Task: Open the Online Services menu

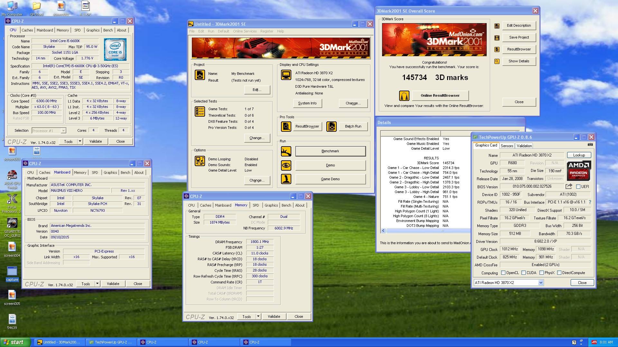Action: pyautogui.click(x=245, y=31)
